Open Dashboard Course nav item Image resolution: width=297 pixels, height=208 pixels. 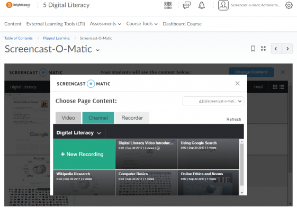tap(182, 24)
